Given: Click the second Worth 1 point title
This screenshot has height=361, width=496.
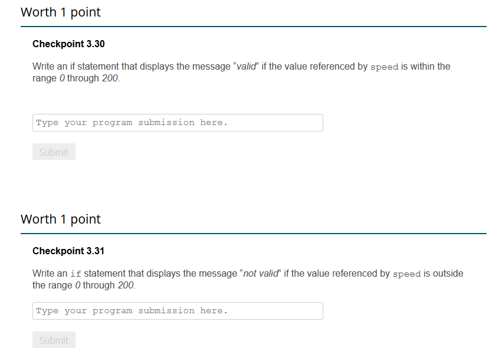Looking at the screenshot, I should (61, 219).
